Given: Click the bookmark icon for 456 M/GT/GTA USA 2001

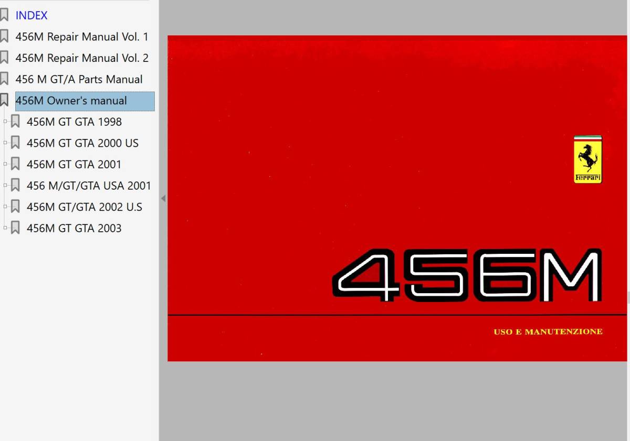Looking at the screenshot, I should click(15, 186).
